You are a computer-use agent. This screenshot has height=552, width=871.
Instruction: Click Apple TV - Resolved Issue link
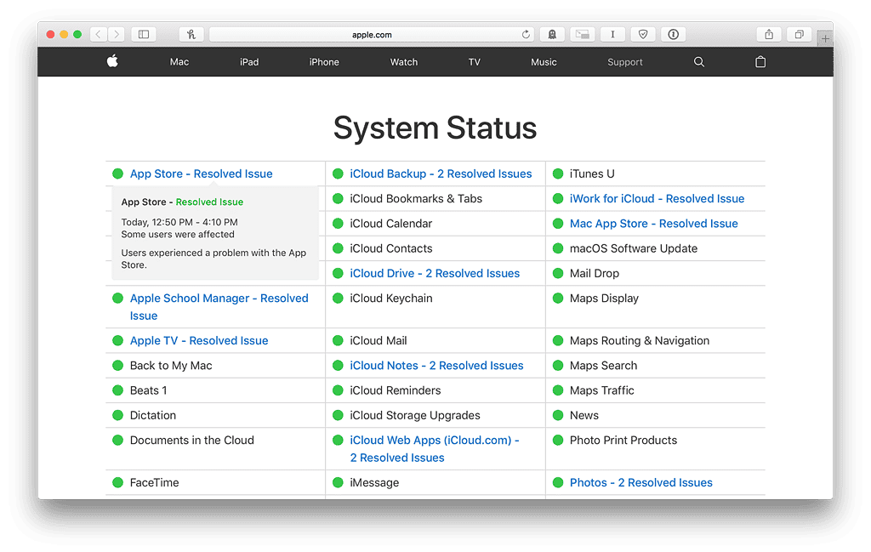tap(199, 340)
